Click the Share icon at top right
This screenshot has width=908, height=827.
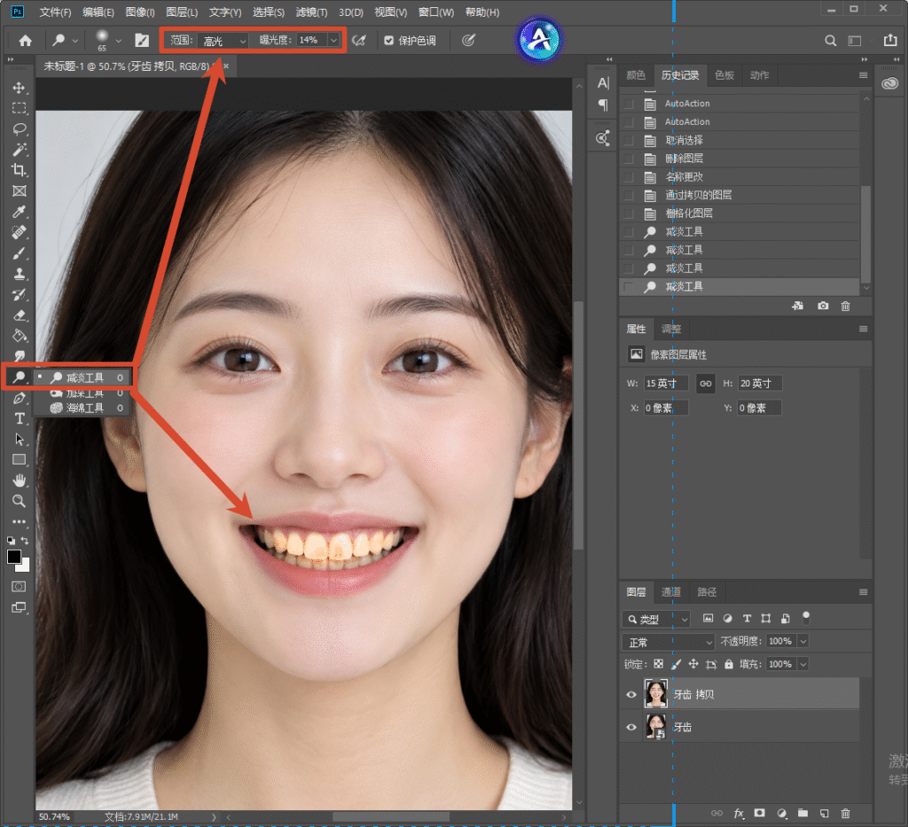[890, 40]
